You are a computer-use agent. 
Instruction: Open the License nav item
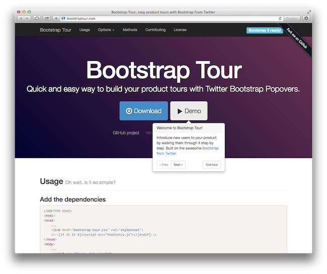[x=180, y=30]
